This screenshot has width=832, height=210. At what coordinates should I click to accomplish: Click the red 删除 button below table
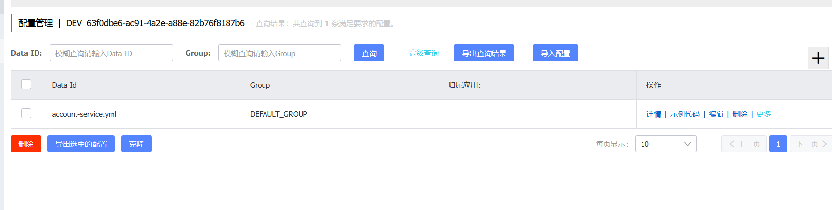point(26,144)
